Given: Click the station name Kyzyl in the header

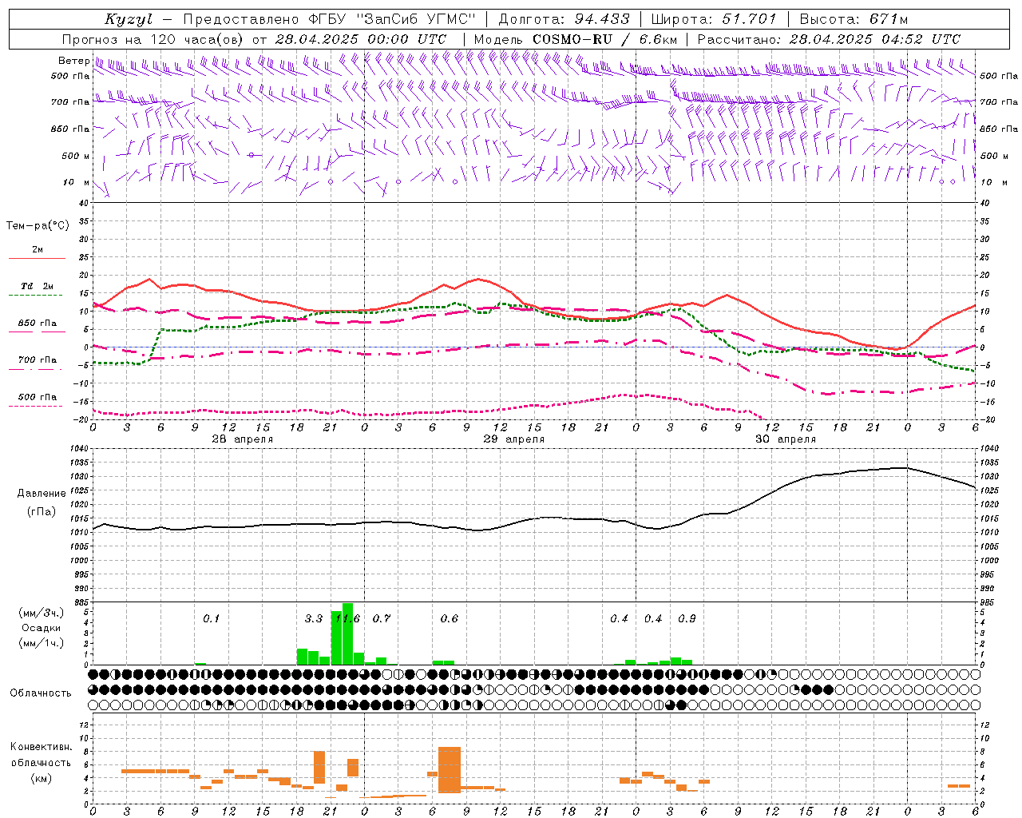Looking at the screenshot, I should [x=129, y=19].
